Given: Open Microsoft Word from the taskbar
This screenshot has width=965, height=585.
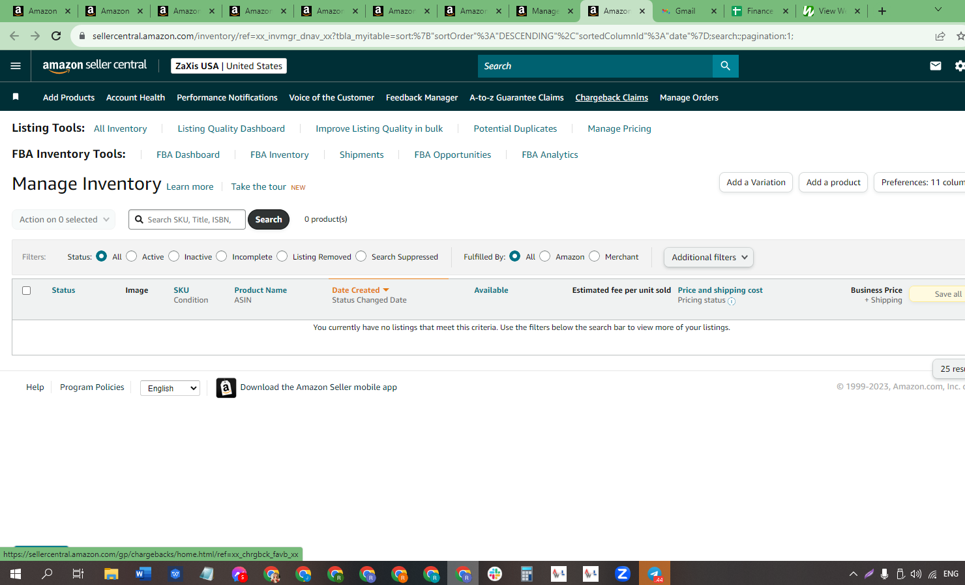Looking at the screenshot, I should [x=143, y=574].
